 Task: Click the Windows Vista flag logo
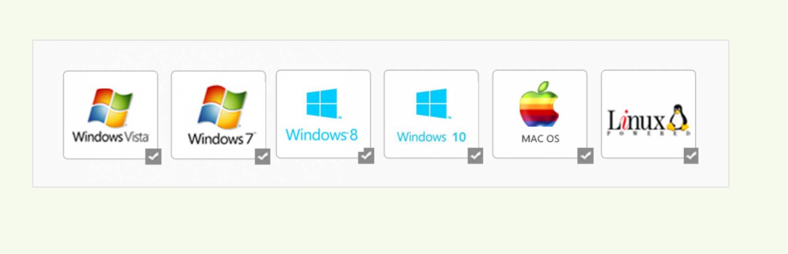[x=110, y=108]
